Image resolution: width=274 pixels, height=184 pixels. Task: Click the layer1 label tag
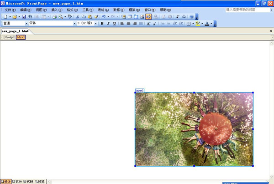pos(140,91)
